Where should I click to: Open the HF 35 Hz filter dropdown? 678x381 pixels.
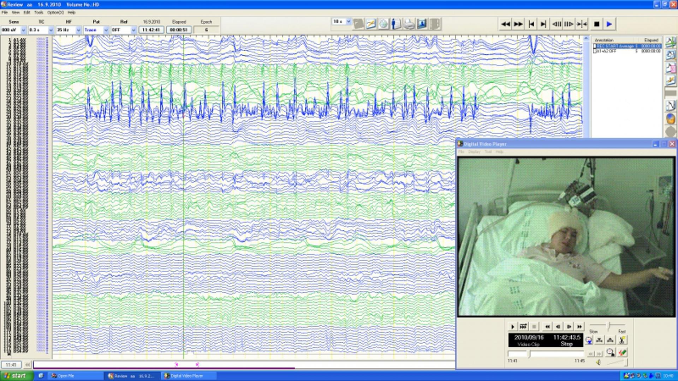click(x=78, y=30)
